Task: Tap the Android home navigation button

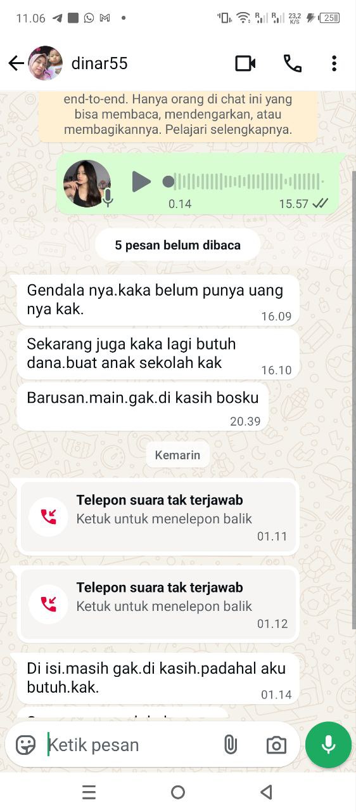Action: [178, 792]
